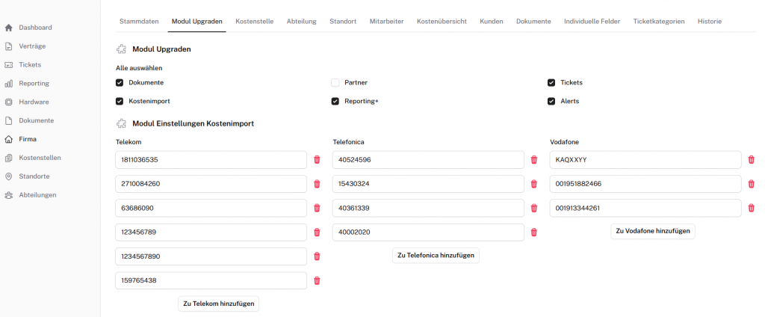Switch to the Stammdaten tab
The width and height of the screenshot is (765, 317).
[139, 21]
